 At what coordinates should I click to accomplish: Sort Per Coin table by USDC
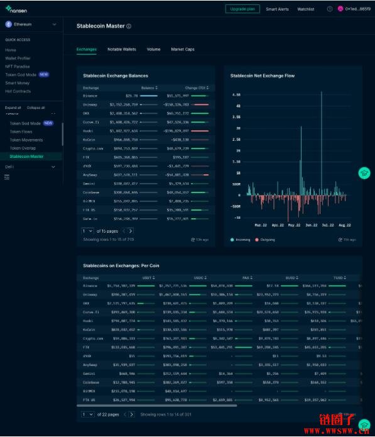[200, 278]
